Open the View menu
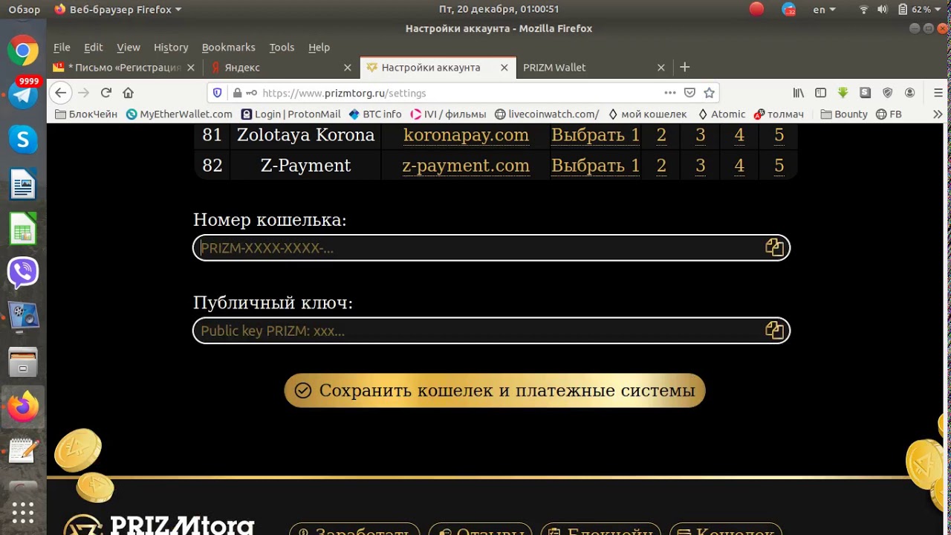 pyautogui.click(x=129, y=47)
